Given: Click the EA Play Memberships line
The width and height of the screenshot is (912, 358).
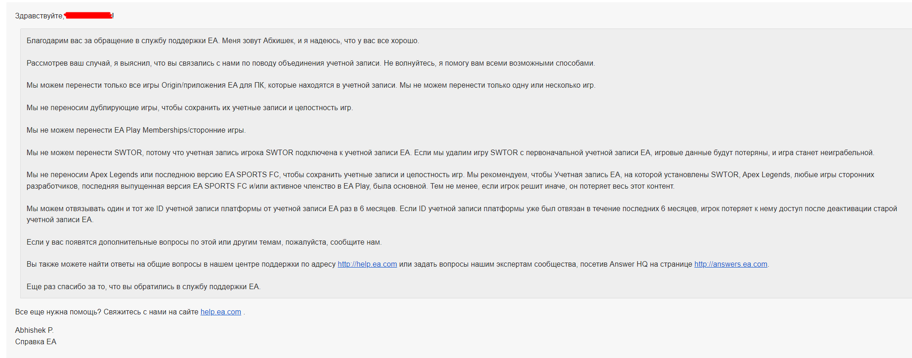Looking at the screenshot, I should [x=136, y=130].
